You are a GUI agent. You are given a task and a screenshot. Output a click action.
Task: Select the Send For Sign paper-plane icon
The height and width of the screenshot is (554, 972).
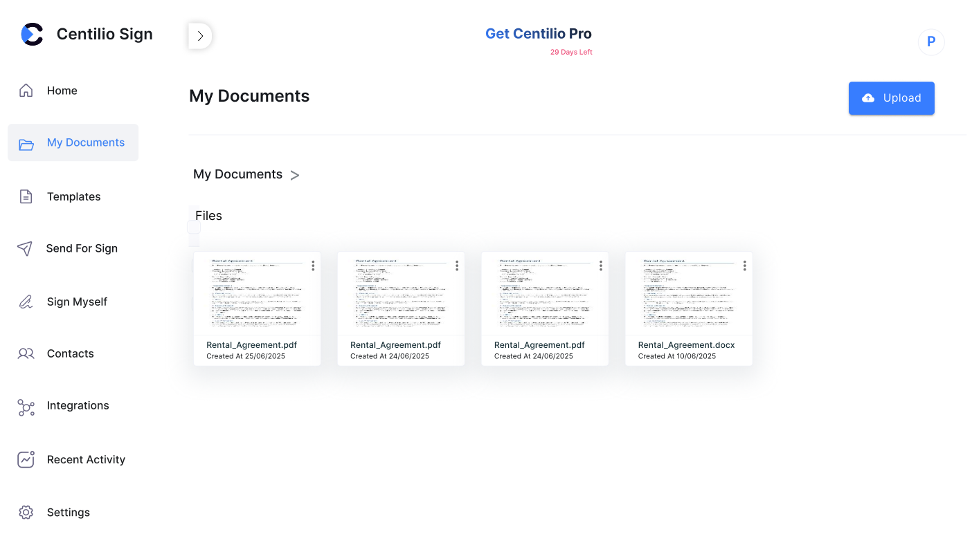point(26,248)
